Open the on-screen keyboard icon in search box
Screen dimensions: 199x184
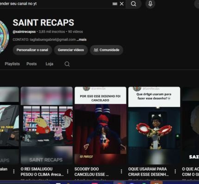(x=115, y=4)
